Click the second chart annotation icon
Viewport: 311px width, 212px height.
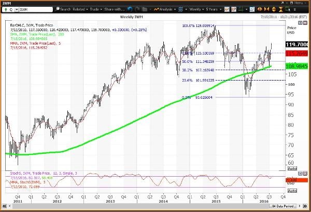(x=234, y=9)
